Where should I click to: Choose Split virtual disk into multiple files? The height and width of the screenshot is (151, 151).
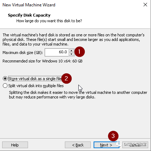tap(33, 86)
